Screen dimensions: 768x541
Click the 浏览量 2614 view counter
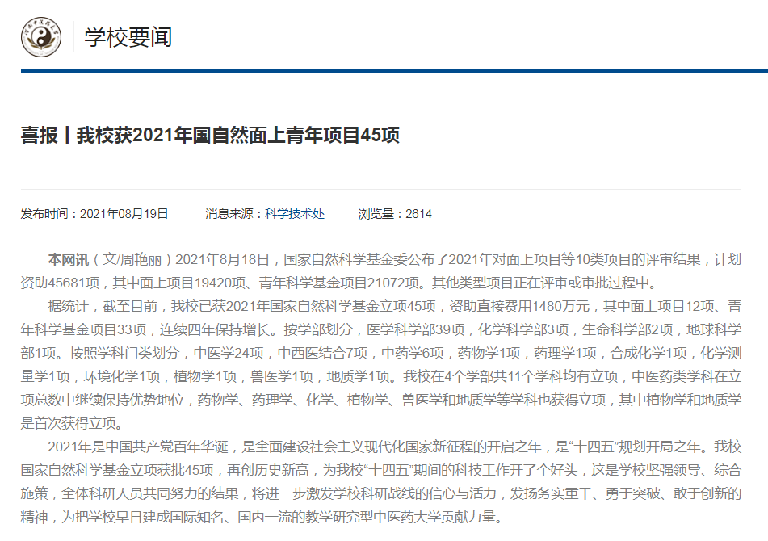click(x=395, y=214)
